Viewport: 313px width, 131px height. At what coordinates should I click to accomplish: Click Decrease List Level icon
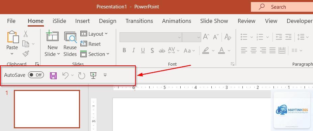tap(279, 37)
